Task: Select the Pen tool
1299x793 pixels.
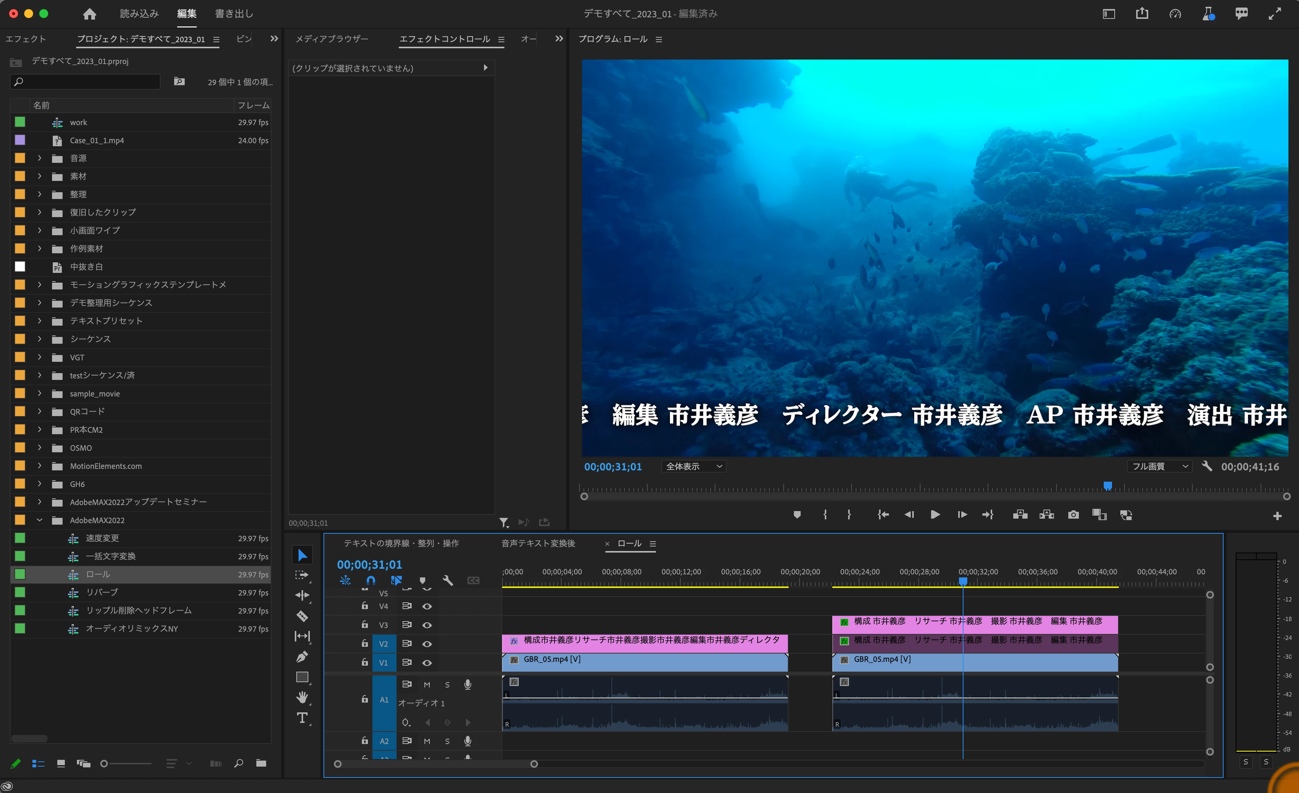Action: 302,657
